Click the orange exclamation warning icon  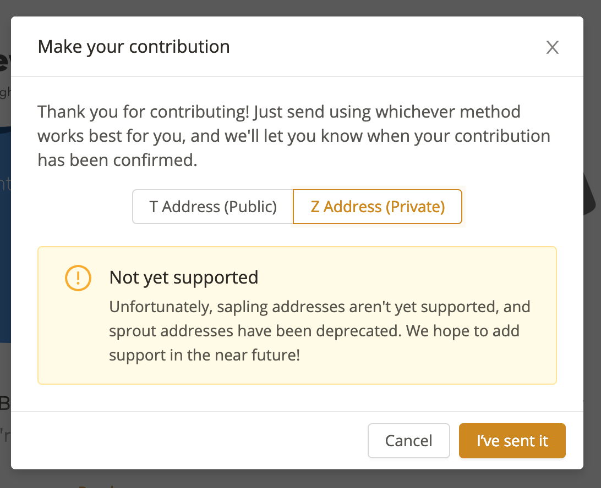78,278
